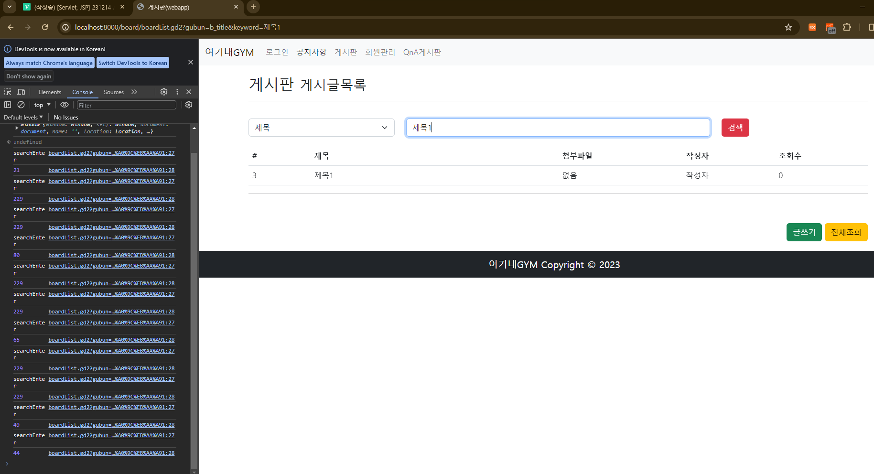Screen dimensions: 874x474
Task: Open source link beside logged value 44
Action: (x=111, y=453)
